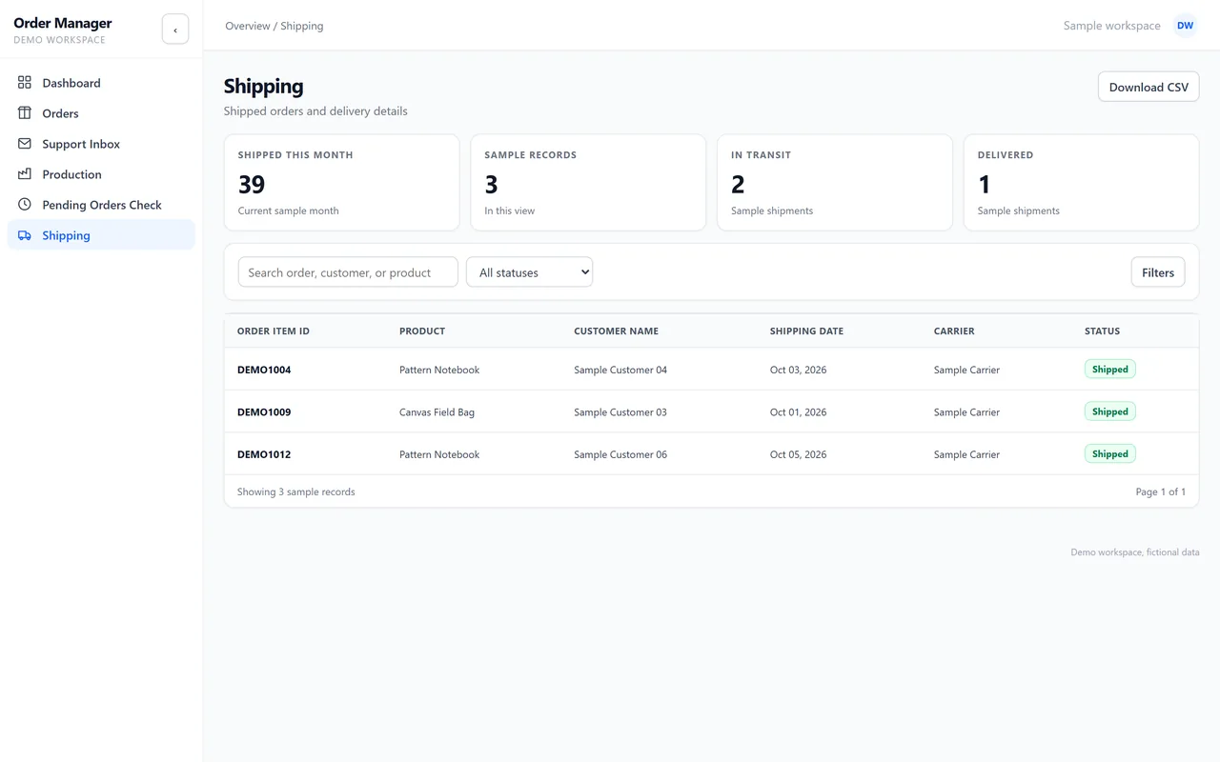Screen dimensions: 1220x762
Task: Click the Sample workspace label in header
Action: (x=1111, y=26)
